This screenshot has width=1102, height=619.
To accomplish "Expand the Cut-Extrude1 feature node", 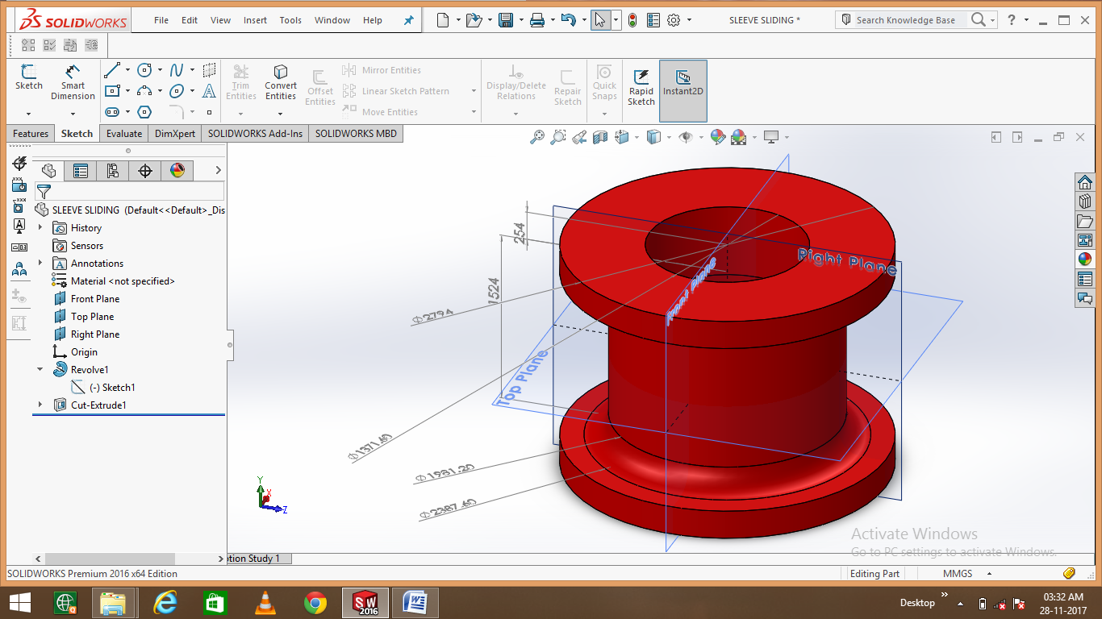I will [40, 405].
